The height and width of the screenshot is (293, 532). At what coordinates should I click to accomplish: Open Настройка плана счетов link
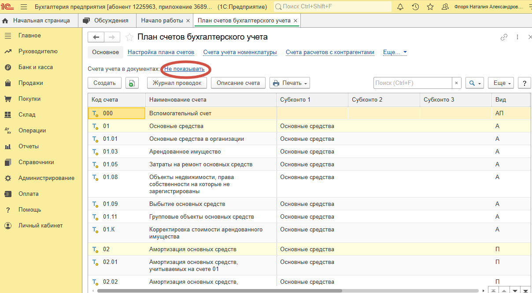click(161, 52)
